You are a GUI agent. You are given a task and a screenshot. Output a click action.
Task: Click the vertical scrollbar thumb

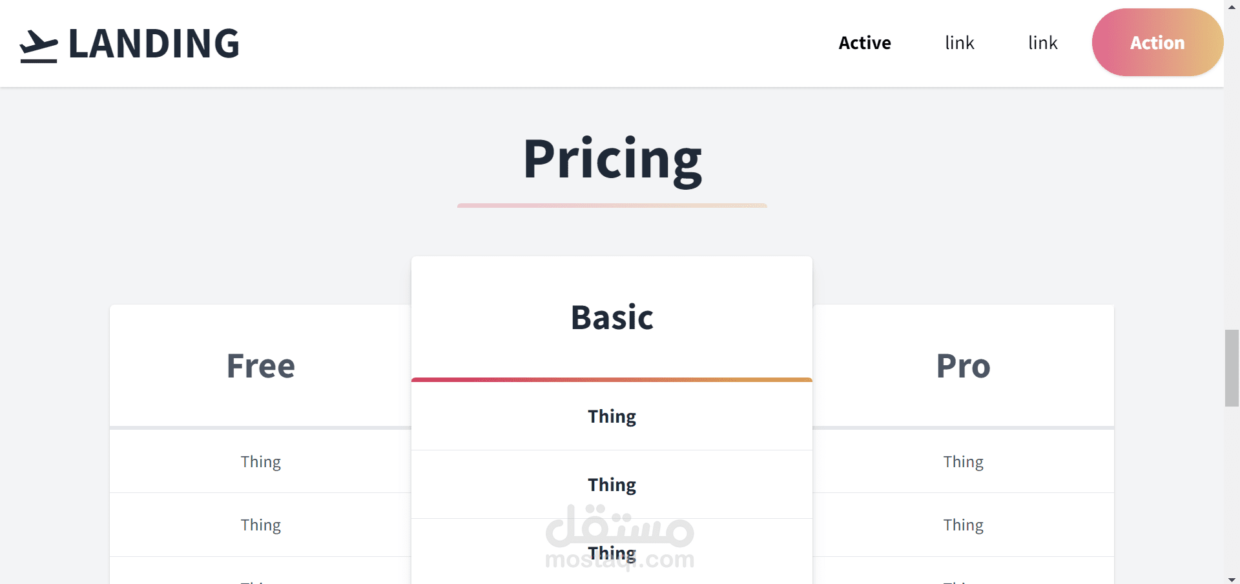pos(1232,368)
